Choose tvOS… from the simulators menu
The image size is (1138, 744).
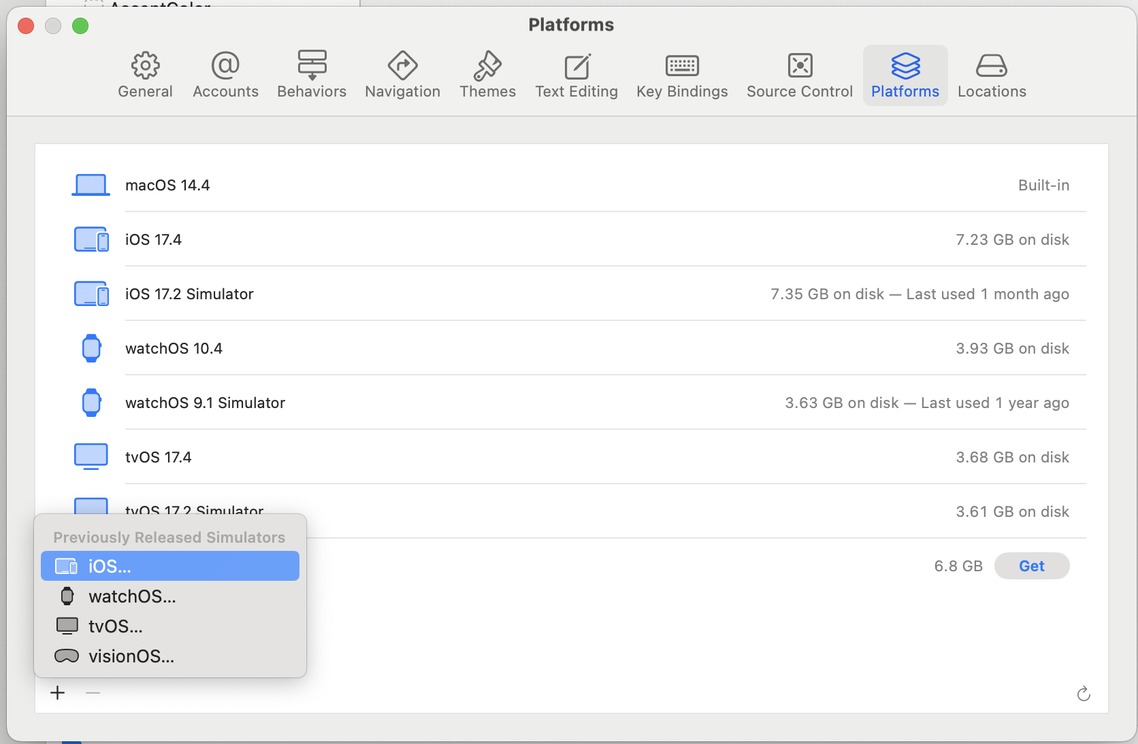pos(170,626)
